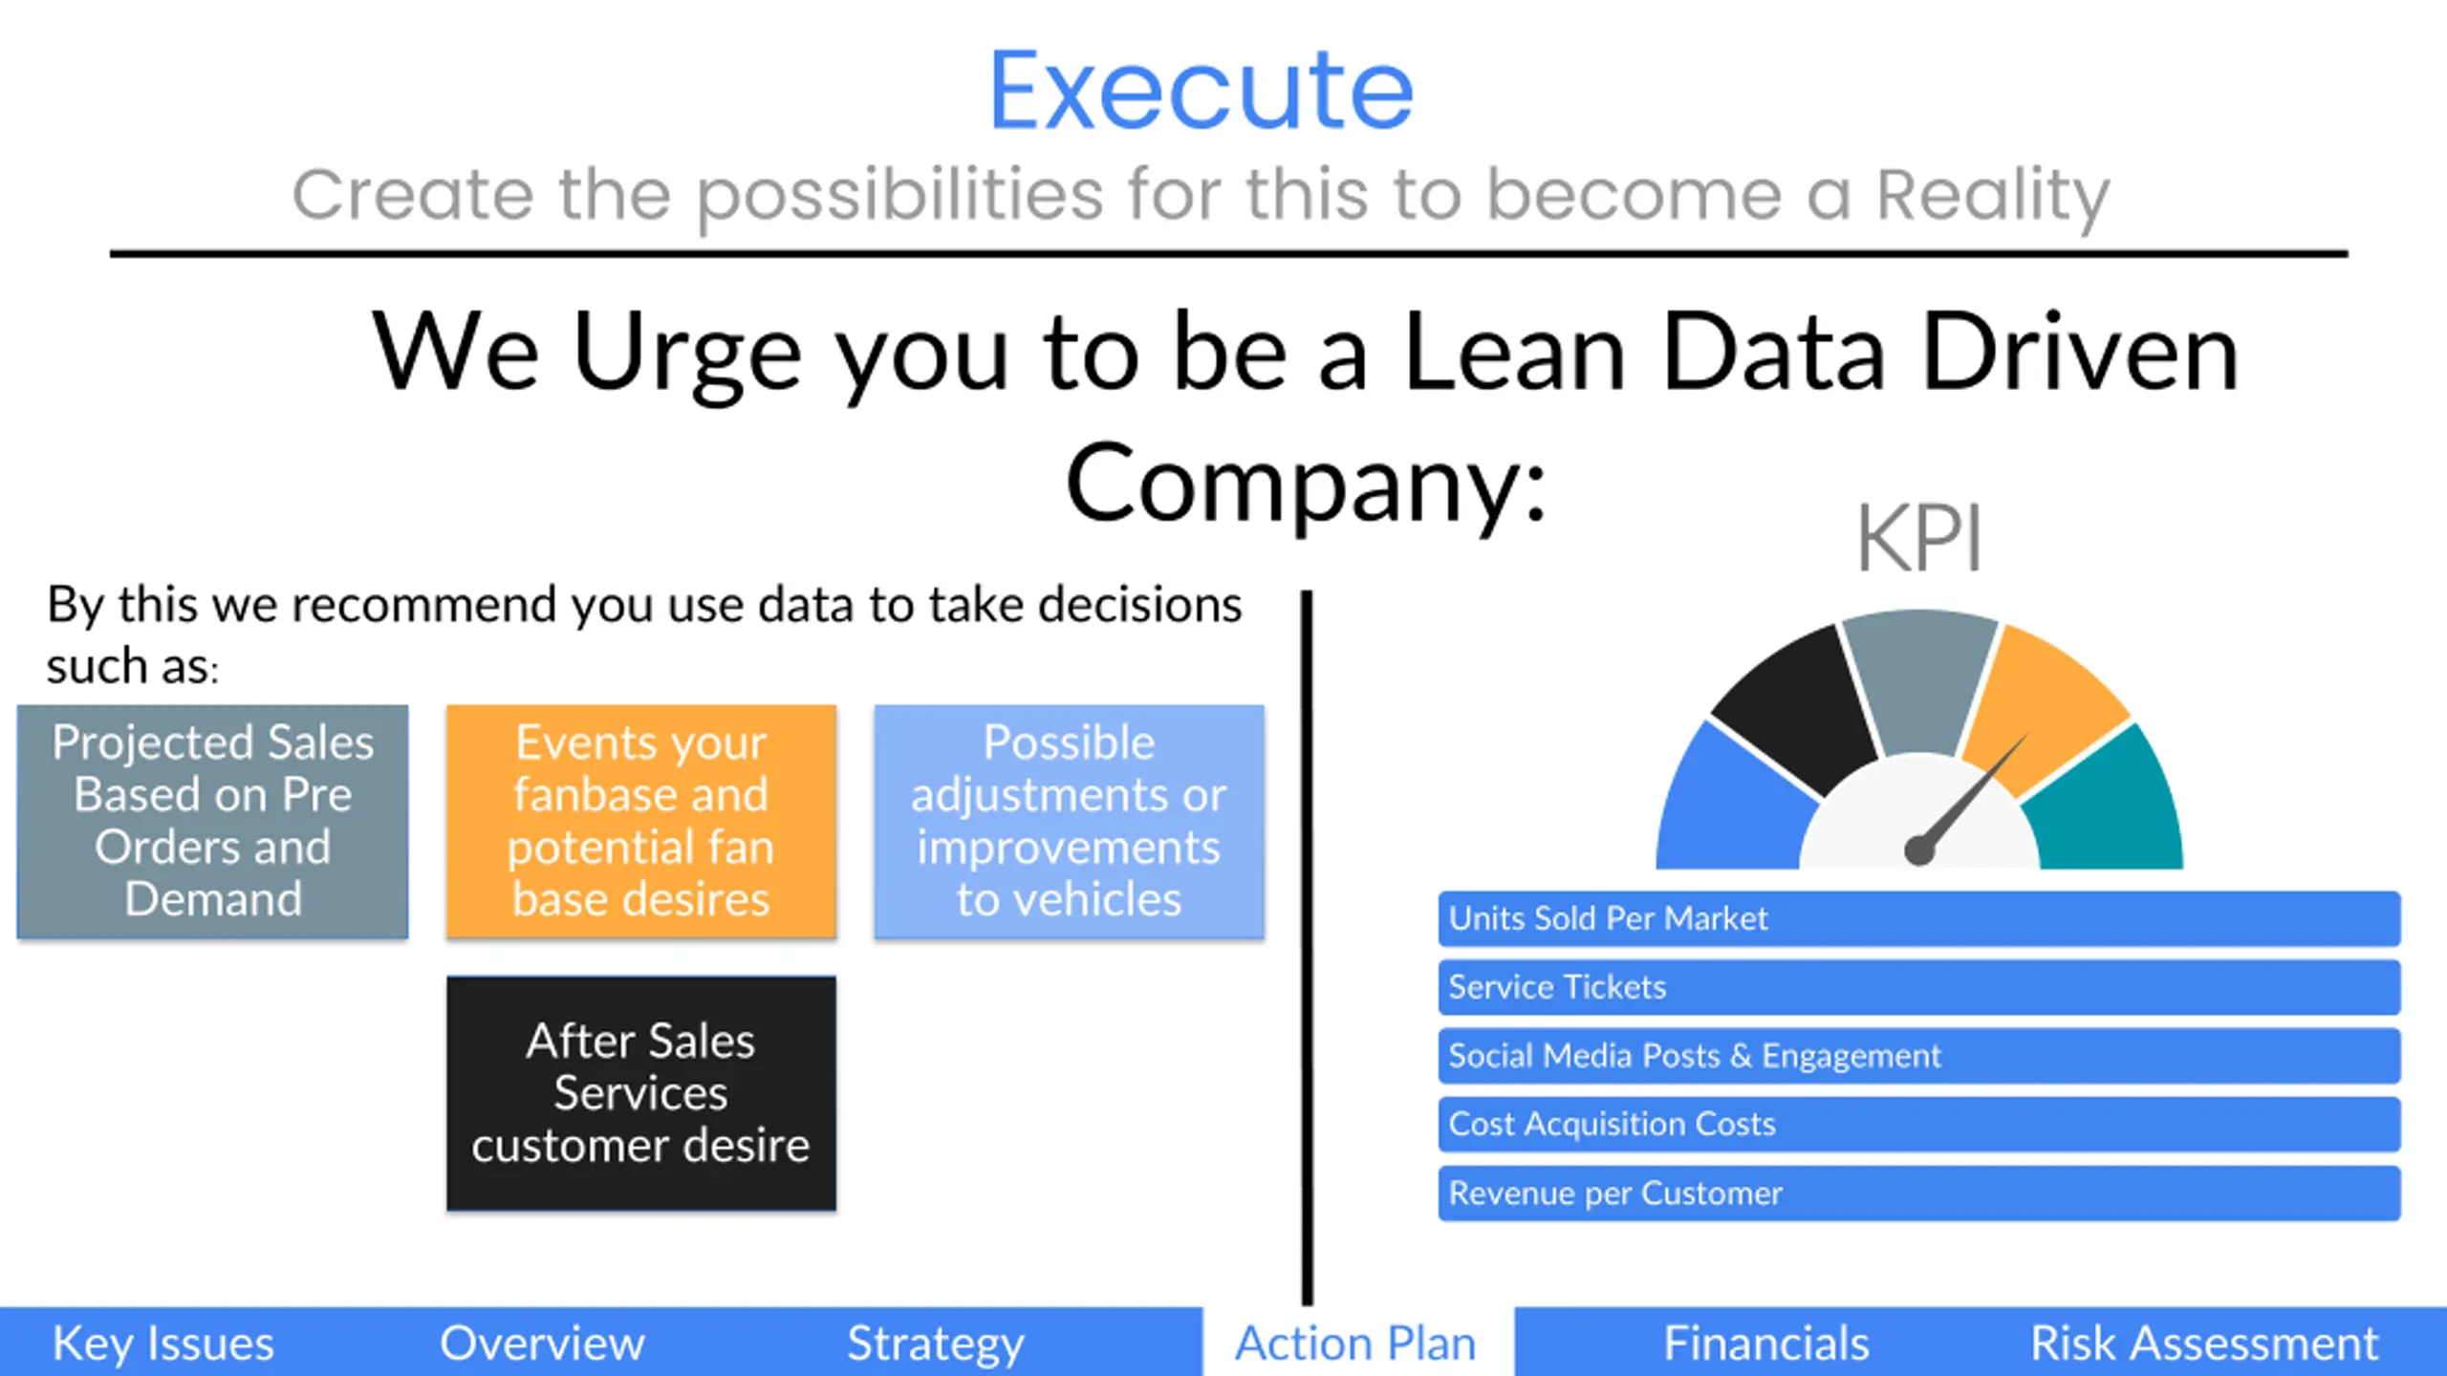This screenshot has width=2447, height=1376.
Task: Click the After Sales Services black box
Action: point(641,1093)
